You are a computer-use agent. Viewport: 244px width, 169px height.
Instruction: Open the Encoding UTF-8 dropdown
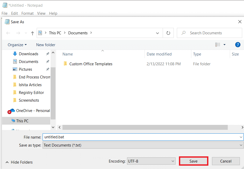(151, 161)
